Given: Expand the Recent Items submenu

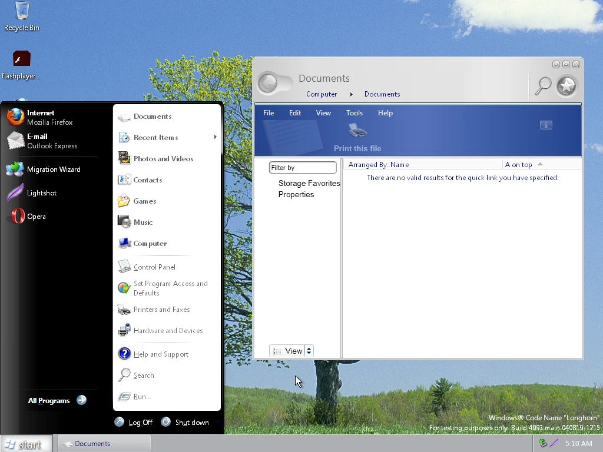Looking at the screenshot, I should coord(167,138).
